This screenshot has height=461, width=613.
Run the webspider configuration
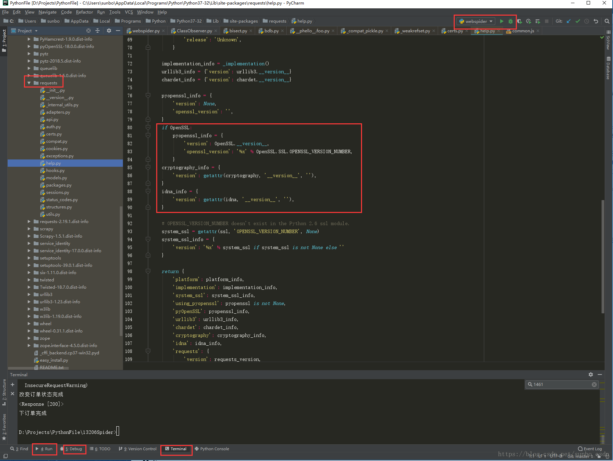[502, 21]
